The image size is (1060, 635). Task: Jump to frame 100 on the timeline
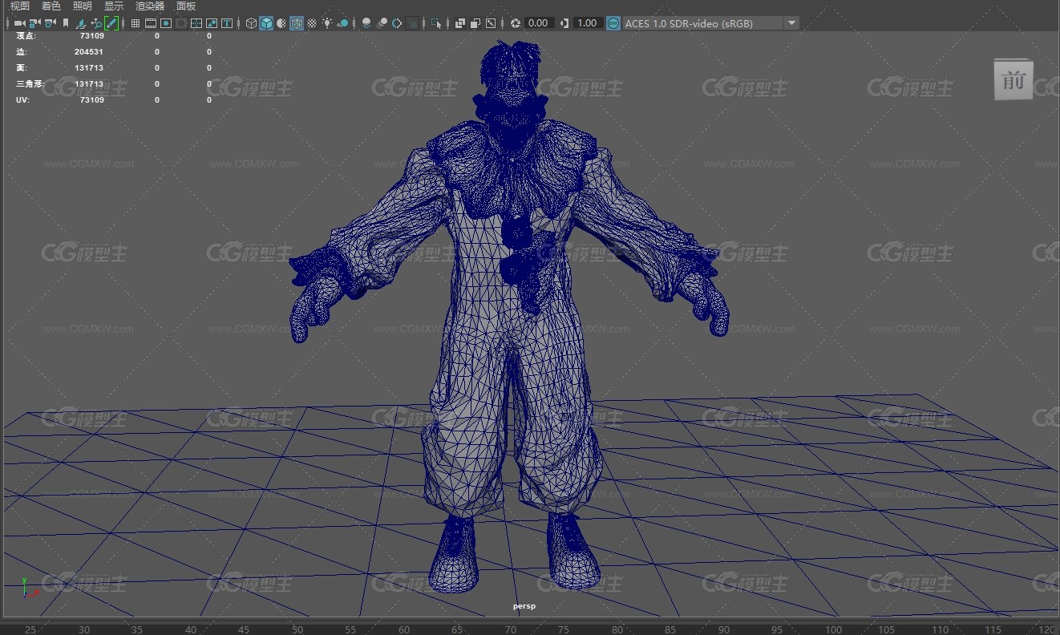click(x=834, y=630)
